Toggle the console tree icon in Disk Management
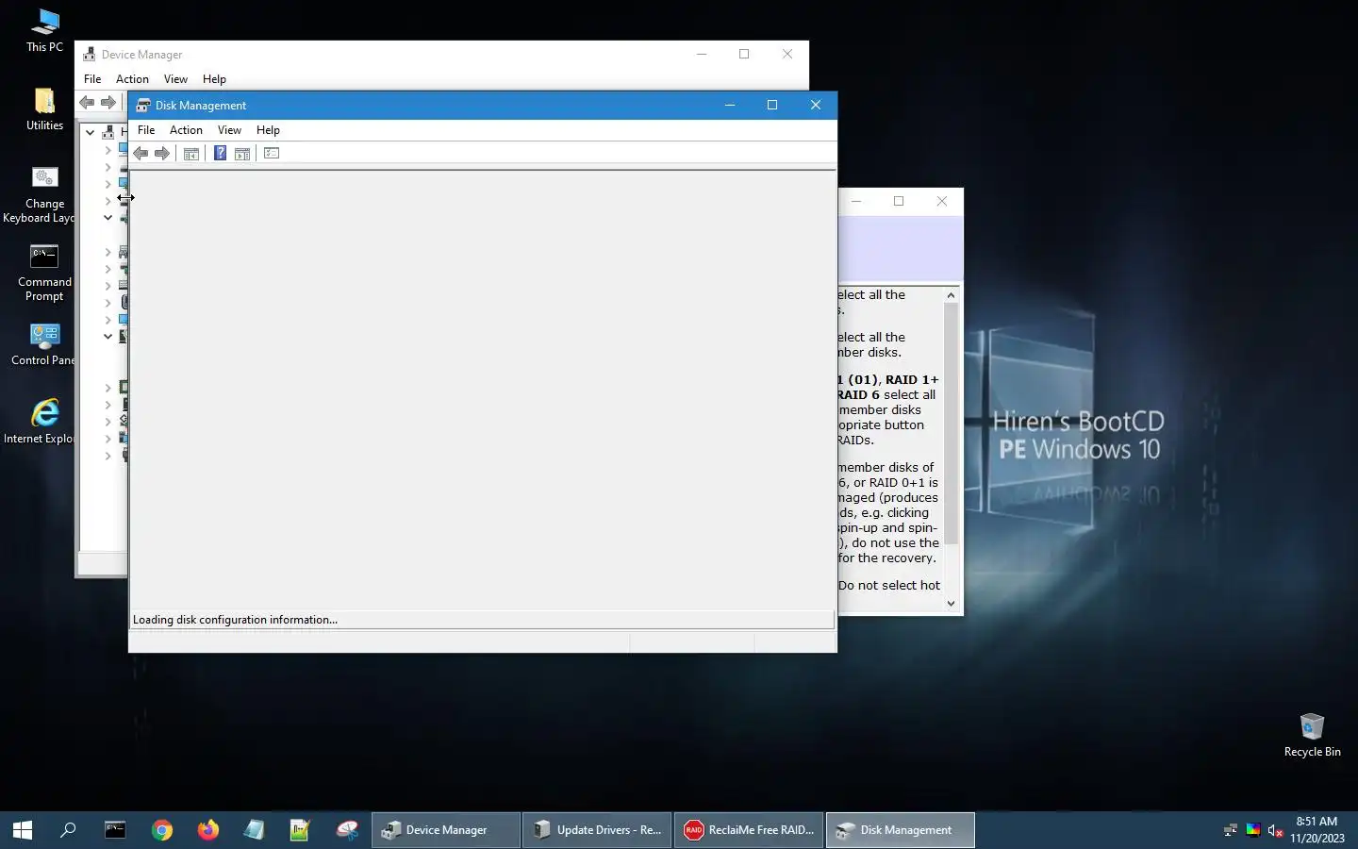The width and height of the screenshot is (1358, 849). (x=191, y=154)
